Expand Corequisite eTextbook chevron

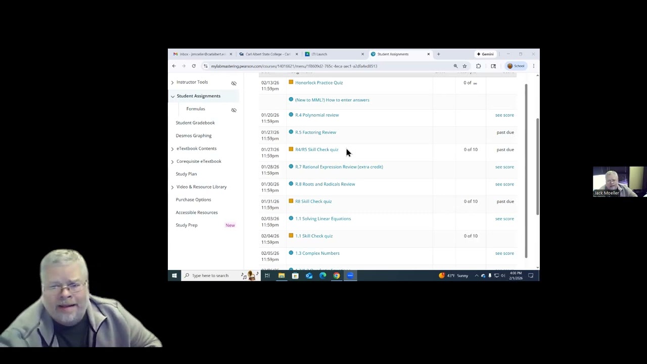coord(172,162)
